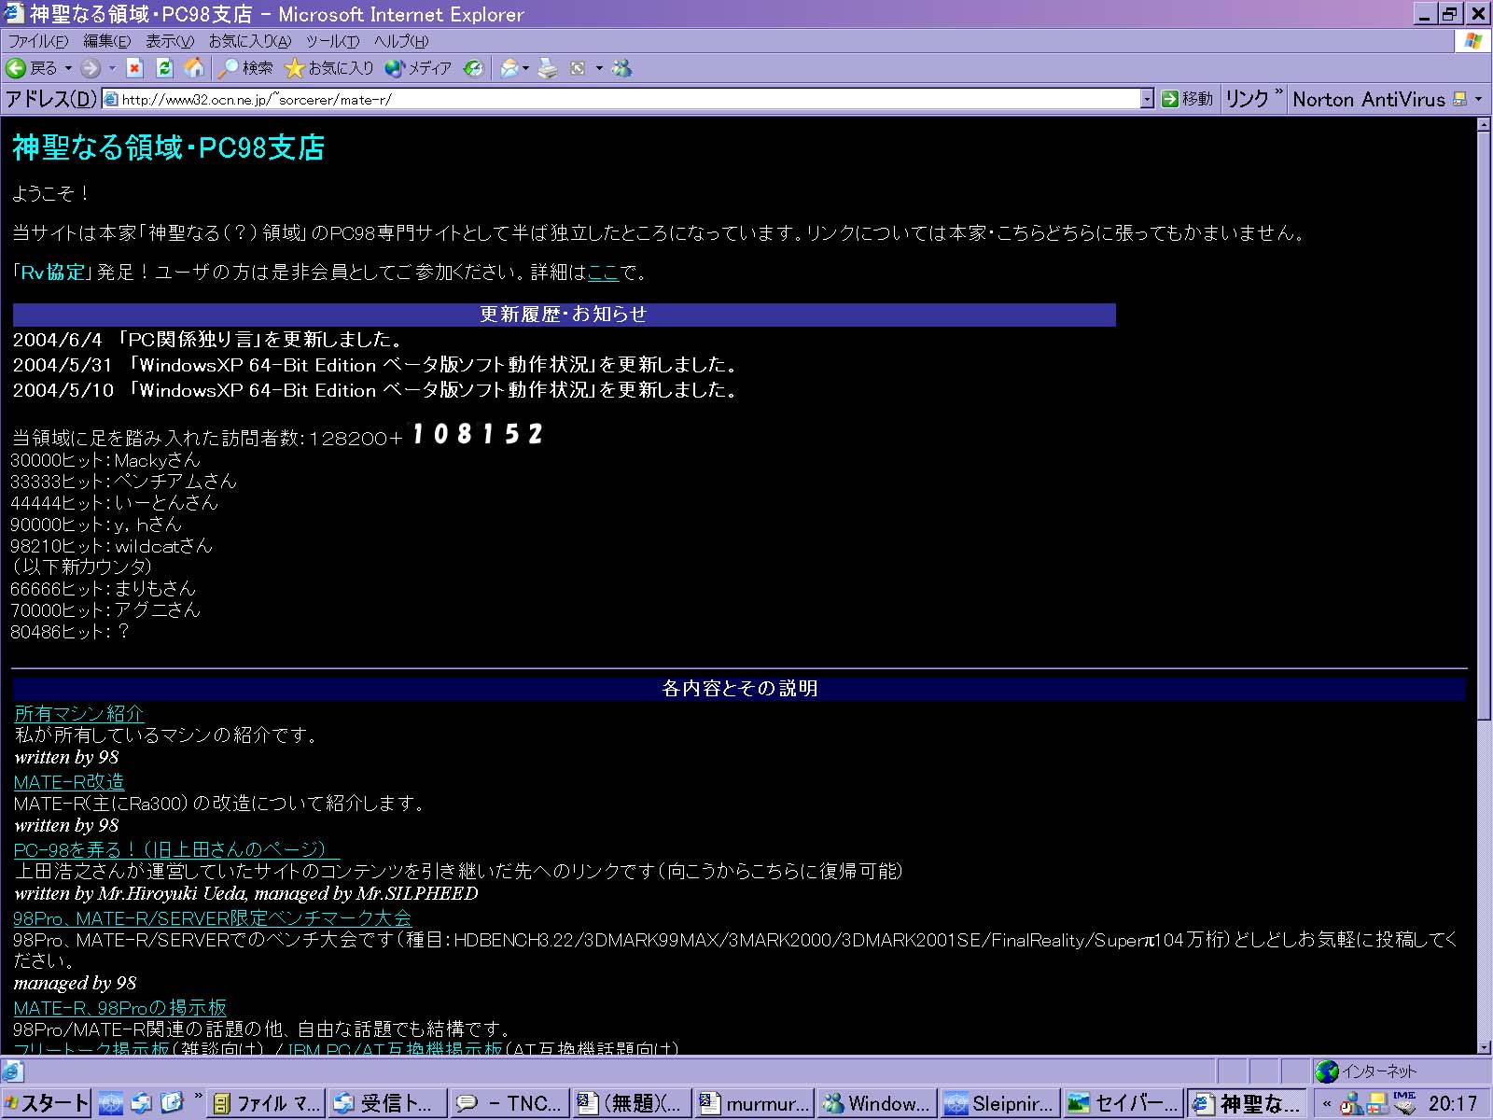Screen dimensions: 1493x1120
Task: Expand the Back button history dropdown
Action: [68, 68]
